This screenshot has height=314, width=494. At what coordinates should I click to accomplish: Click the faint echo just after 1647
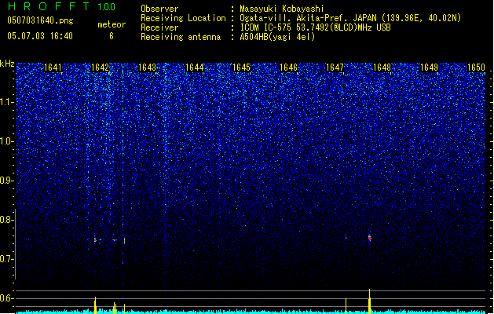(346, 237)
